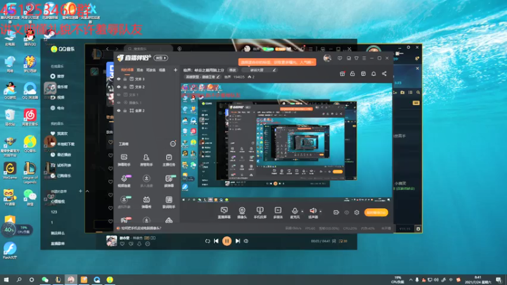Expand speaker options arrow
Viewport: 507px width, 285px height.
[x=320, y=212]
